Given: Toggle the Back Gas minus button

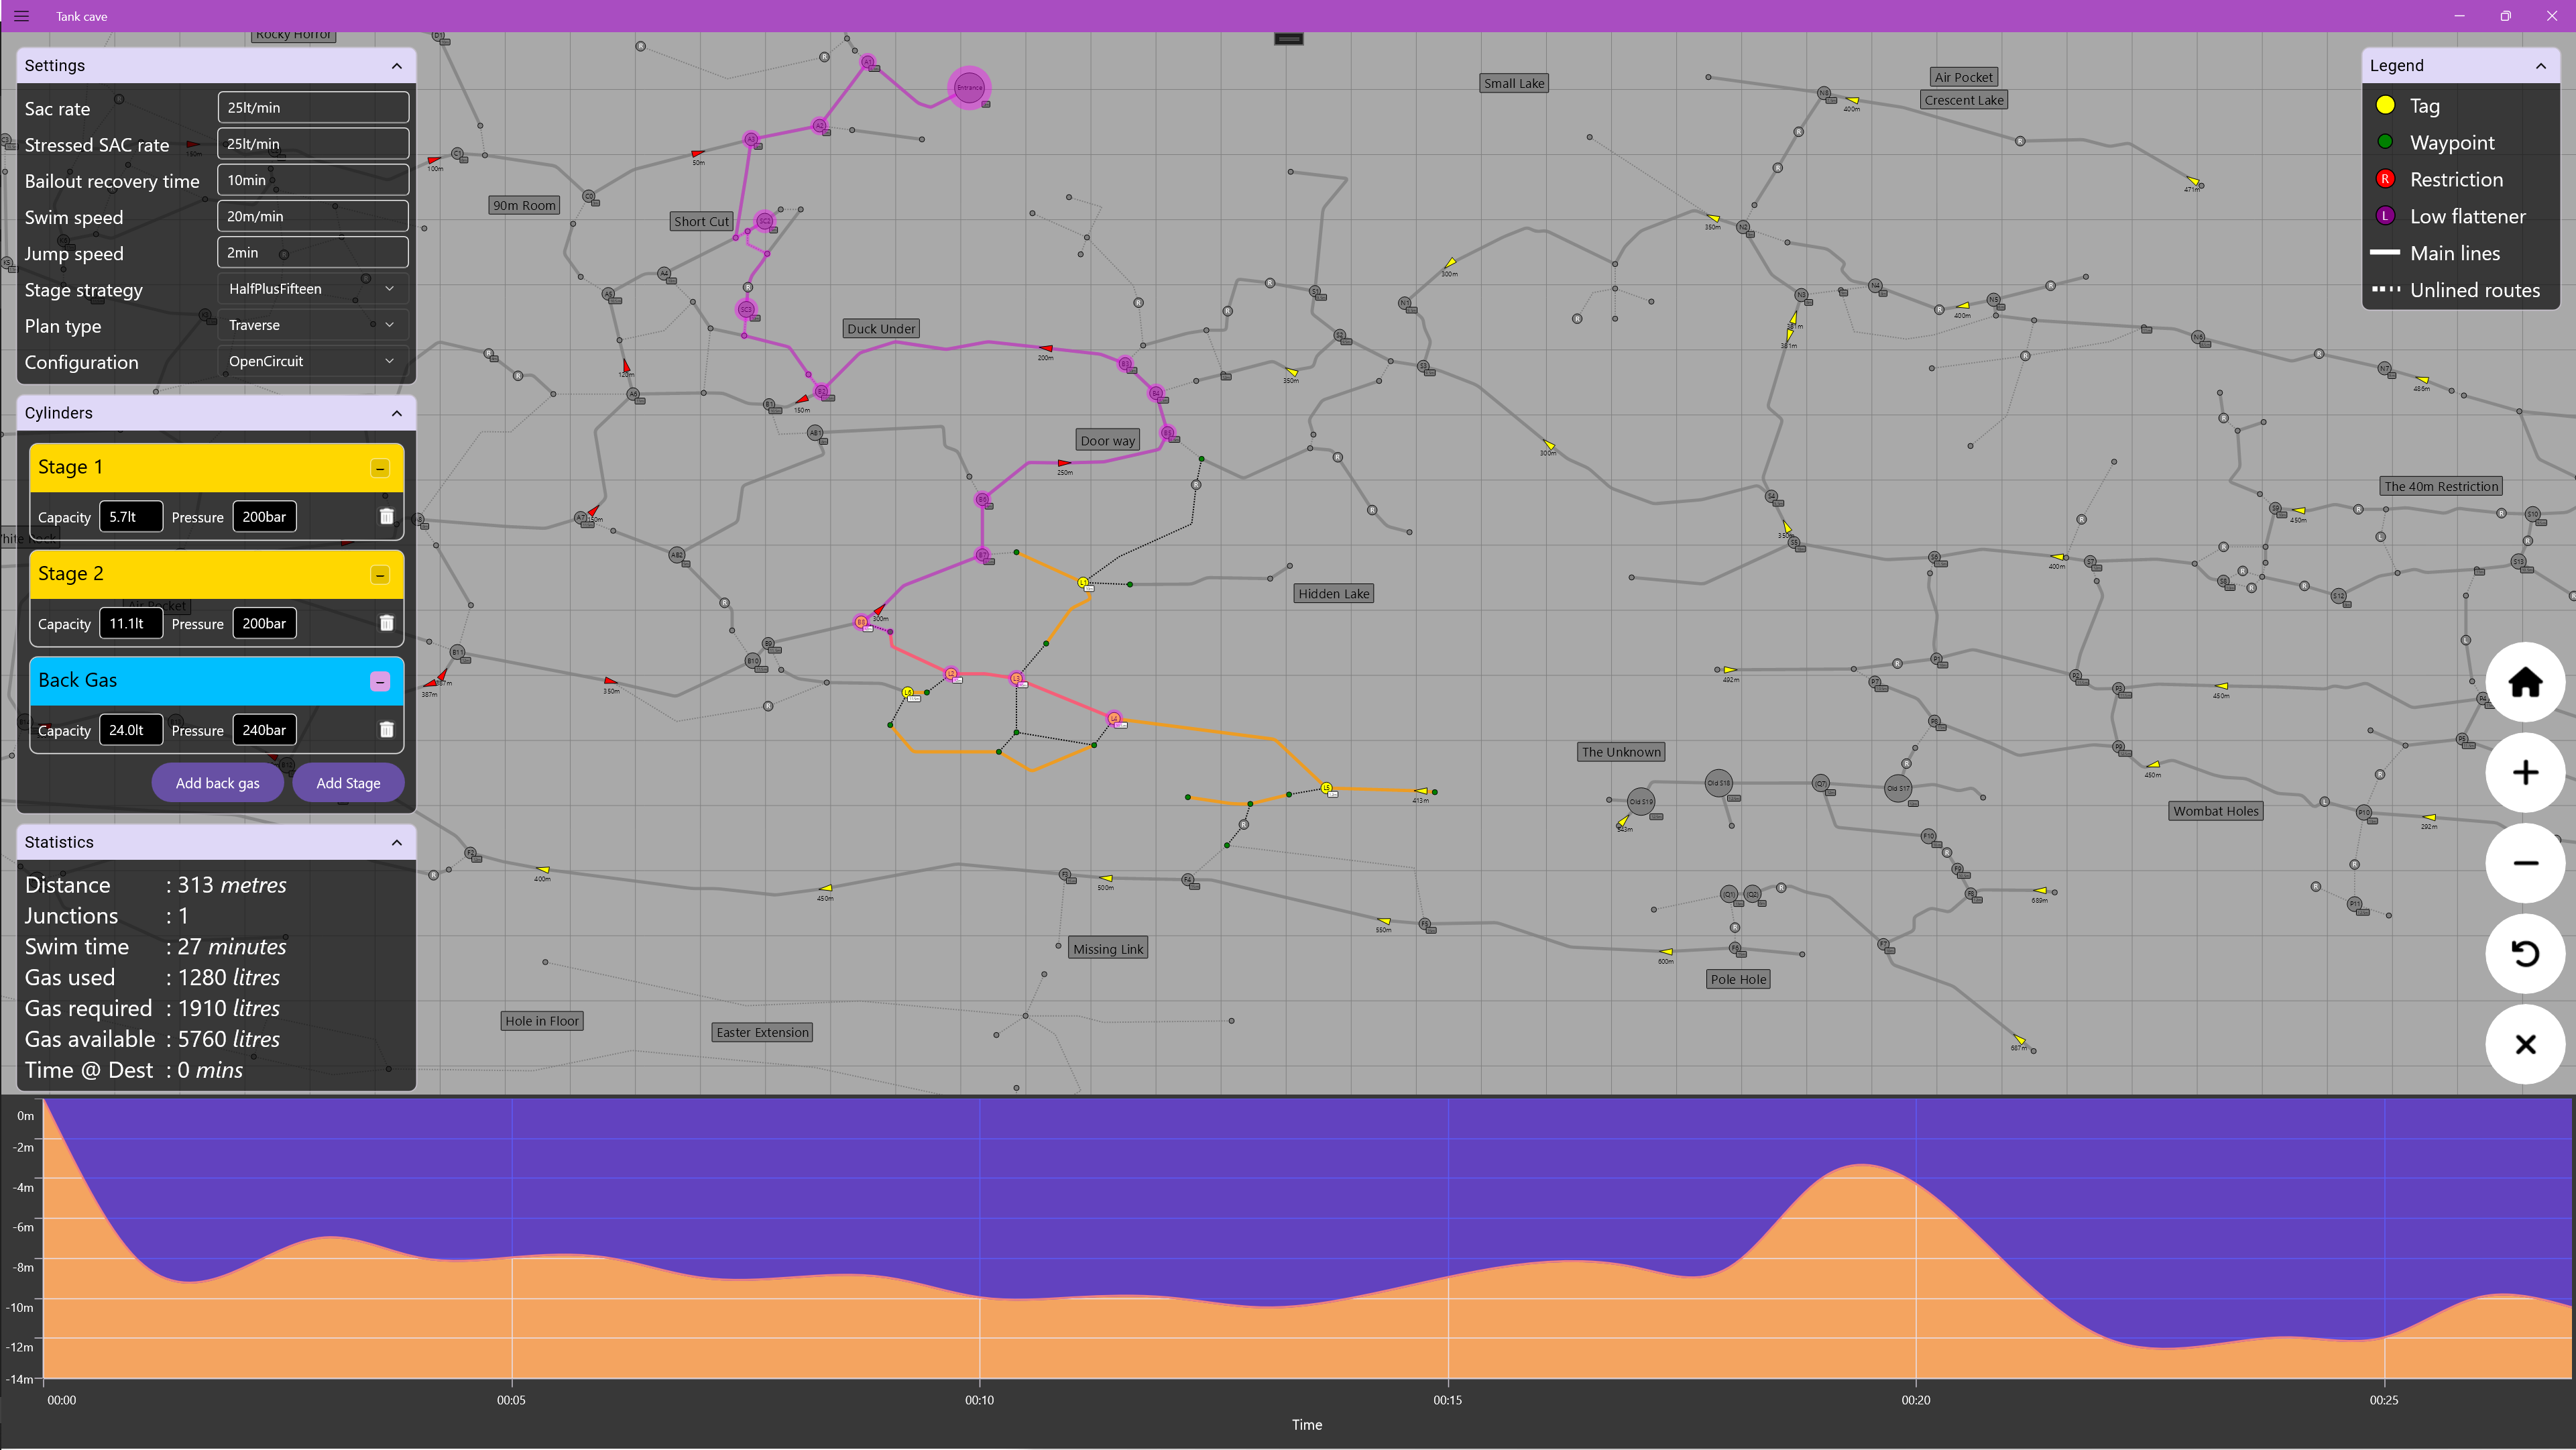Looking at the screenshot, I should point(380,681).
